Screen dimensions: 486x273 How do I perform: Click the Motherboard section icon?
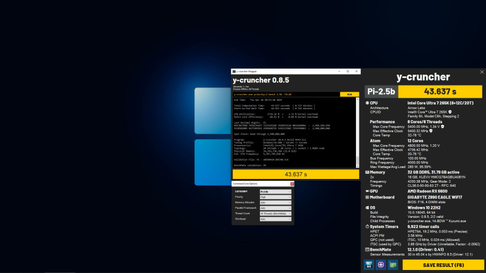click(367, 197)
